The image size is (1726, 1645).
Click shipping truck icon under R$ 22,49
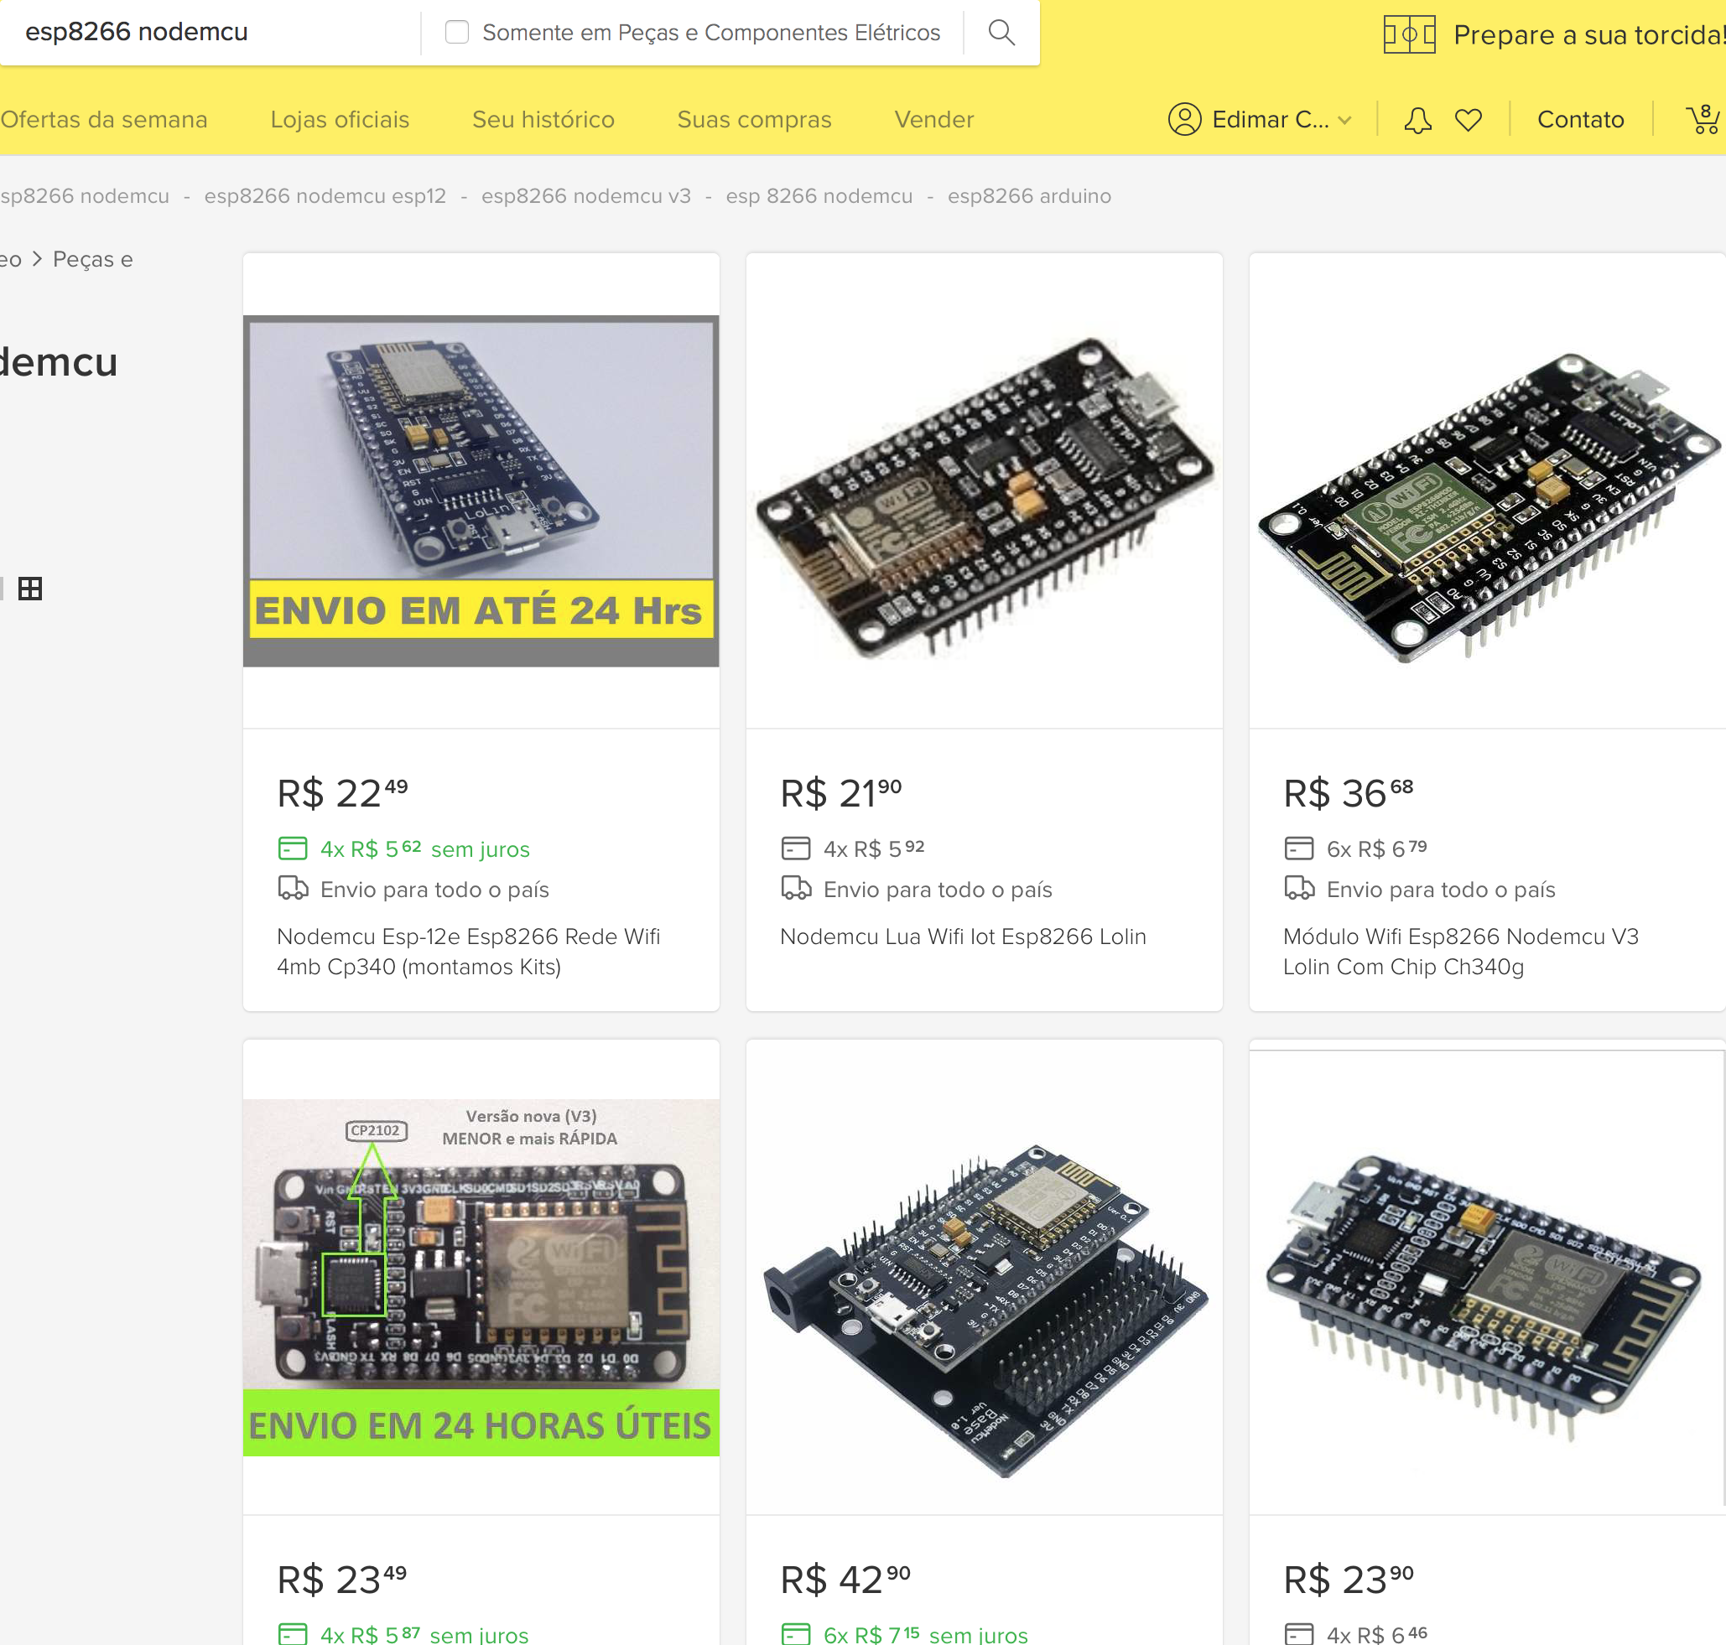tap(293, 888)
